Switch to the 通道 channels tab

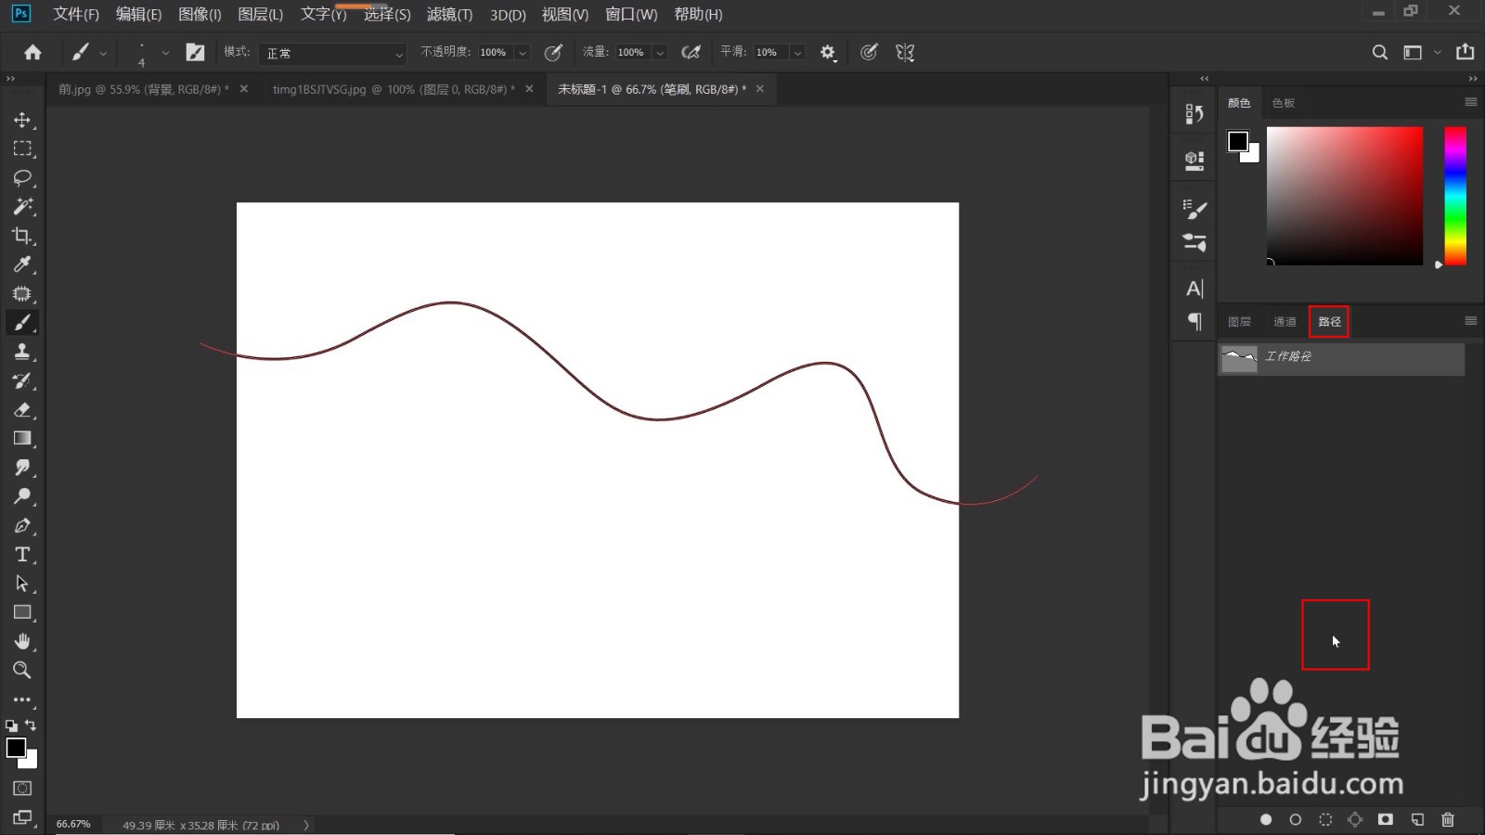pyautogui.click(x=1285, y=322)
